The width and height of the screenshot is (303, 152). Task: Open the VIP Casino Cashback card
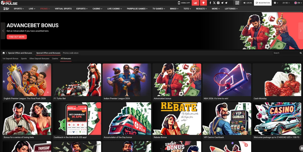(227, 121)
